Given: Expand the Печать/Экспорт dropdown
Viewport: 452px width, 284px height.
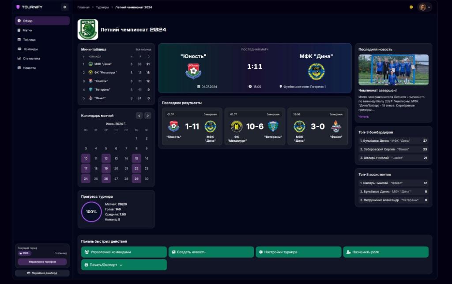Looking at the screenshot, I should coord(124,265).
